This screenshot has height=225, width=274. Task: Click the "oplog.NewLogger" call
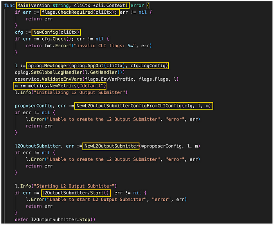[49, 66]
